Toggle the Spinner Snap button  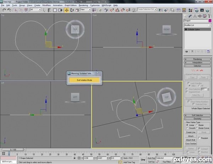(x=128, y=10)
